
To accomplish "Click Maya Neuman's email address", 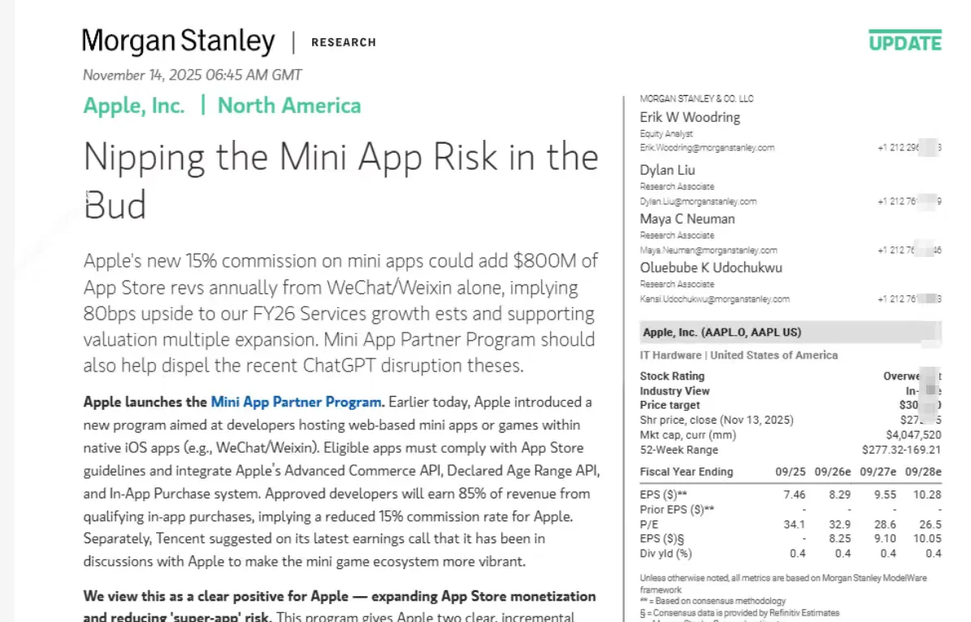I will pos(709,250).
